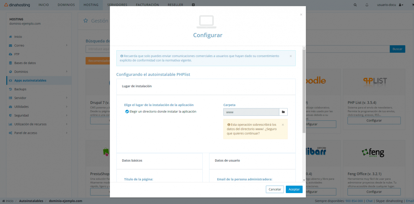
Task: Open the DOMINIOS top menu
Action: click(x=66, y=5)
